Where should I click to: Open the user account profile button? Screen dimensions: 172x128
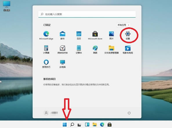click(51, 113)
